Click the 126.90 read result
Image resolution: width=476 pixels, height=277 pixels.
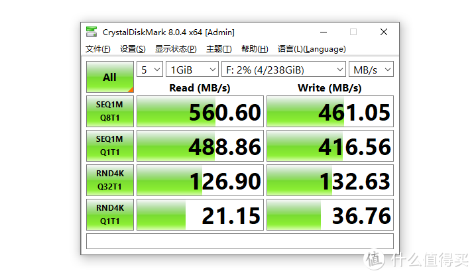pyautogui.click(x=200, y=180)
